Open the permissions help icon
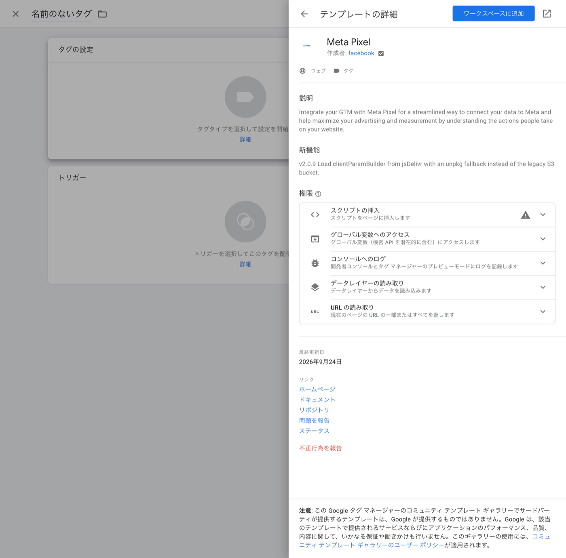 point(318,194)
